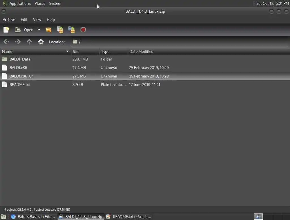Viewport: 290px width, 220px height.
Task: Click the 230.1 MB size cell
Action: click(80, 59)
